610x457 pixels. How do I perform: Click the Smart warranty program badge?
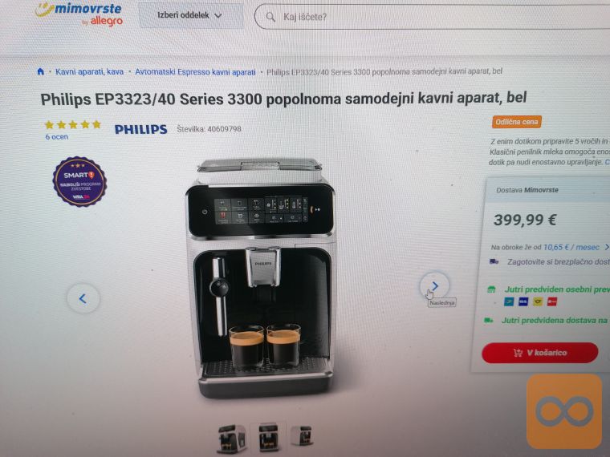79,181
